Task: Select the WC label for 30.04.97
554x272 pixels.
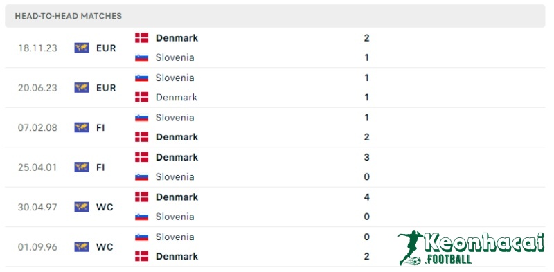Action: click(105, 207)
